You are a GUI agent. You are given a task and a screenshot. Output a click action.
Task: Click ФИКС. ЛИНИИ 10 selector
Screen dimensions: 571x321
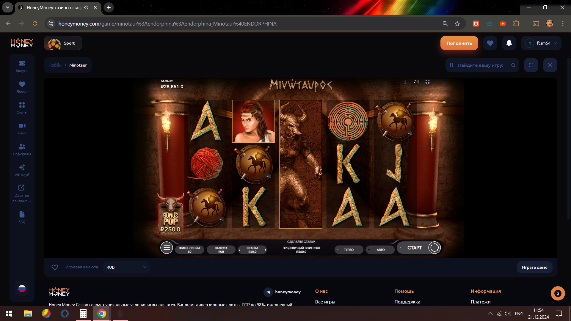(x=189, y=250)
